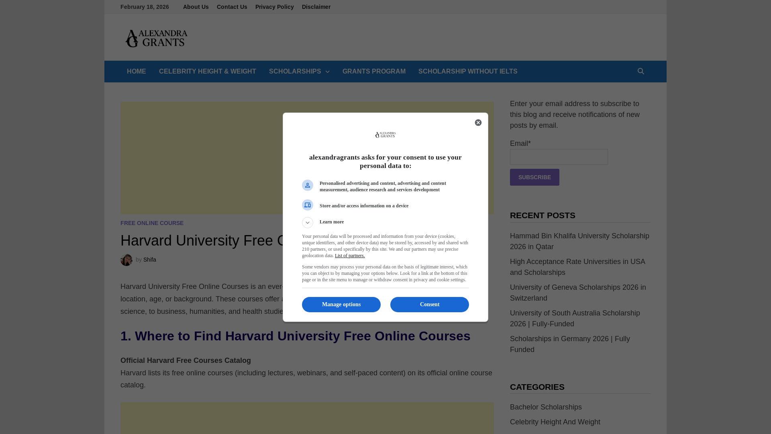Click the Subscribe button
The height and width of the screenshot is (434, 771).
click(x=534, y=177)
